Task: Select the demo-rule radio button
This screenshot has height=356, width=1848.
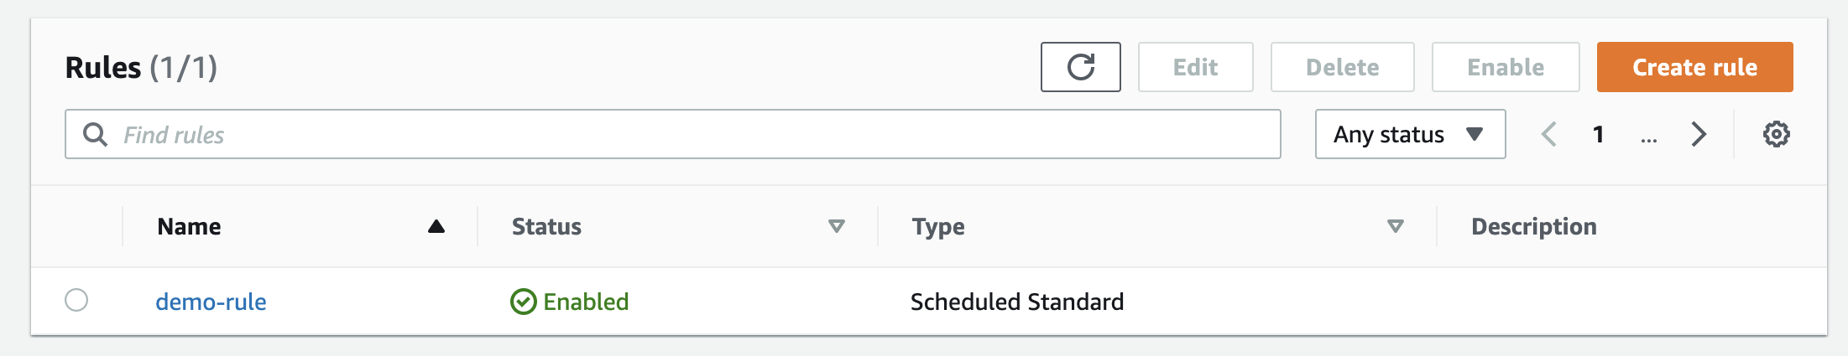Action: [x=76, y=300]
